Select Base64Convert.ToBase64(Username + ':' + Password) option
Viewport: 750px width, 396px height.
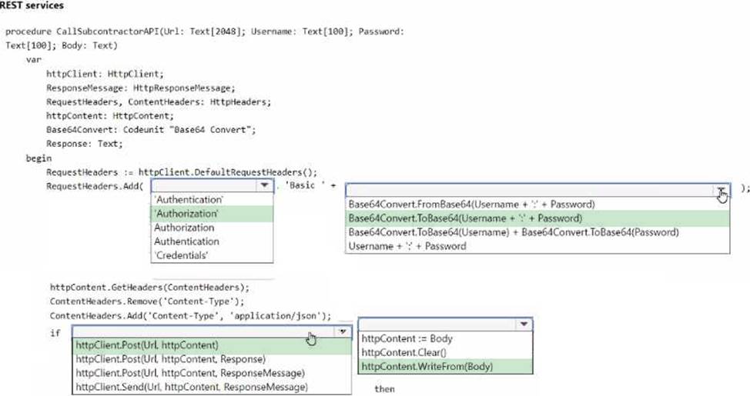pos(465,218)
